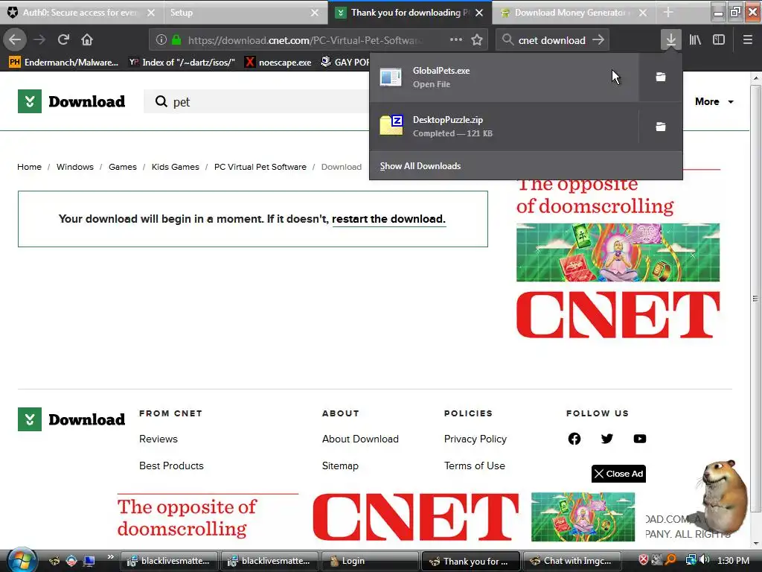762x572 pixels.
Task: Open the Reviews footer link
Action: coord(159,439)
